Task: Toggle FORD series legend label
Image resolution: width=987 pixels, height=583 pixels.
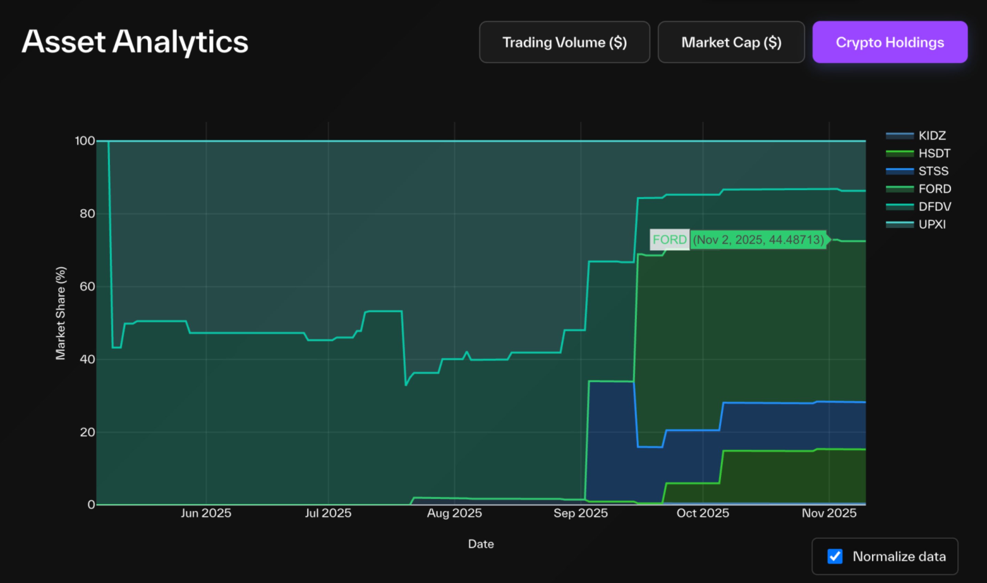Action: click(x=935, y=189)
